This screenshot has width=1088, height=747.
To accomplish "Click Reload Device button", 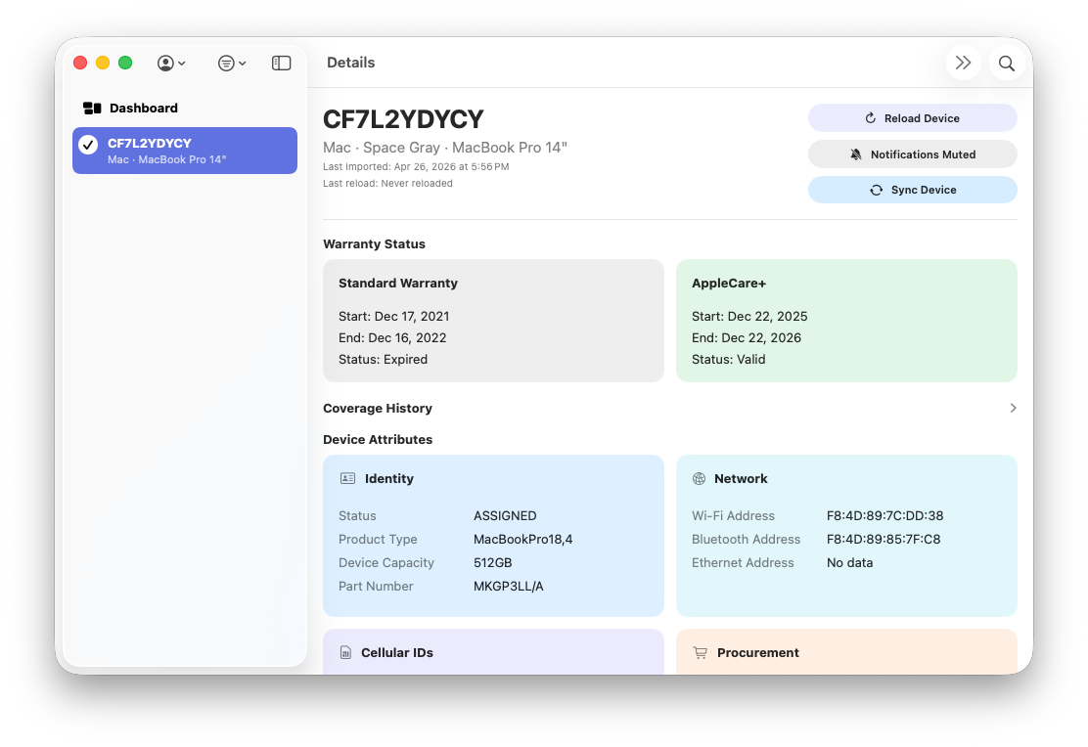I will [913, 118].
